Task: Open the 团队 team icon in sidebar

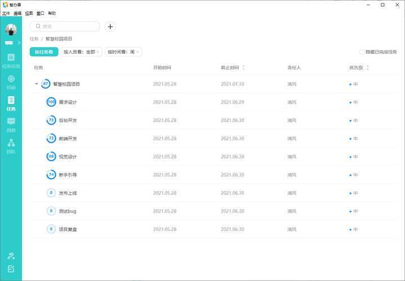Action: click(x=11, y=146)
